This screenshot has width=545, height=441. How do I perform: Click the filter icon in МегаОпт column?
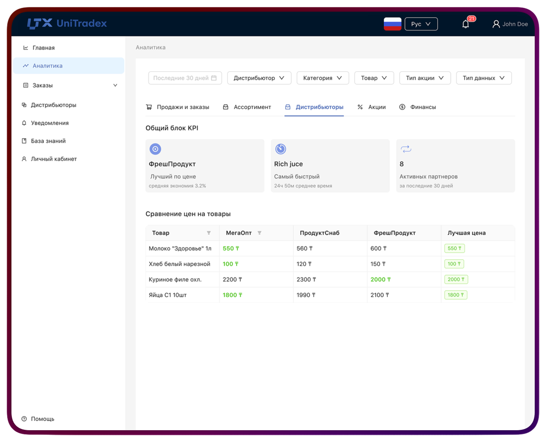pyautogui.click(x=259, y=233)
